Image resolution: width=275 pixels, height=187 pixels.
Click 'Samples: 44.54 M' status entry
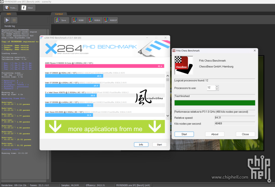coord(70,185)
